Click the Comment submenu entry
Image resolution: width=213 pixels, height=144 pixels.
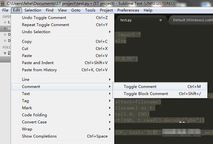point(63,87)
